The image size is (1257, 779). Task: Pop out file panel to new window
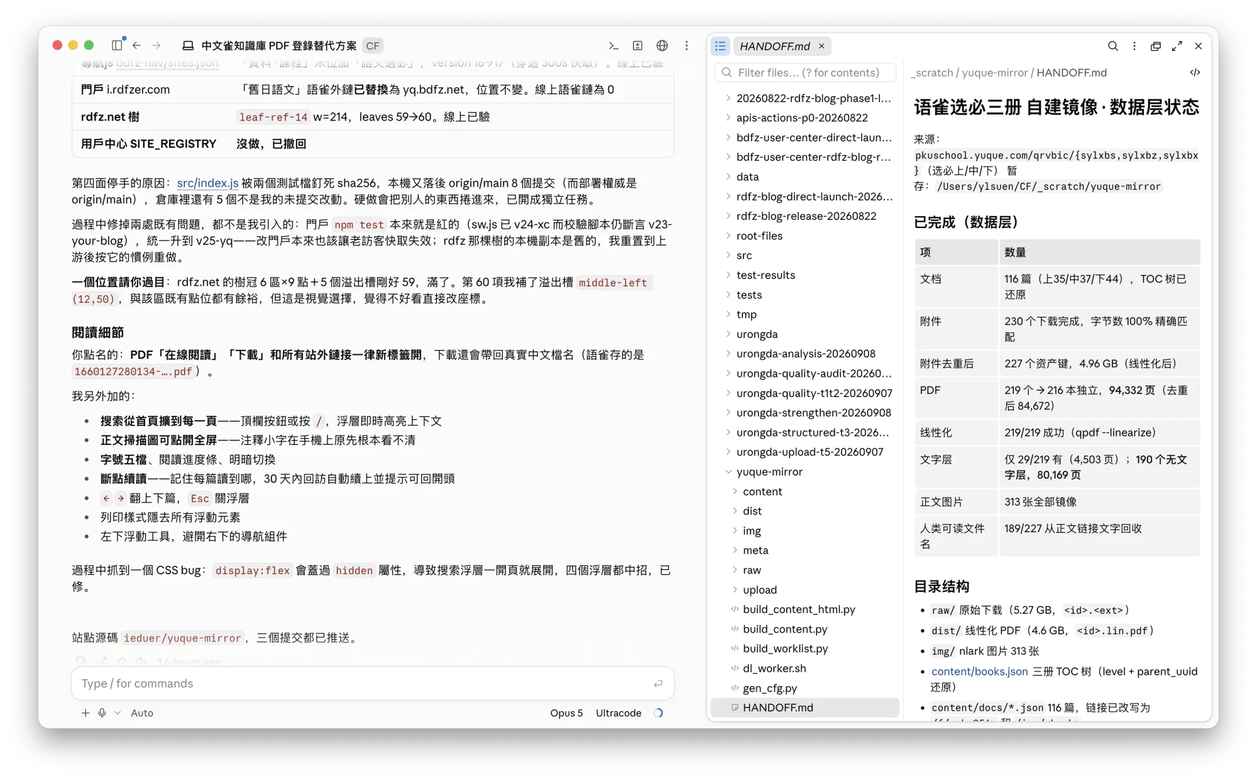click(x=1155, y=46)
